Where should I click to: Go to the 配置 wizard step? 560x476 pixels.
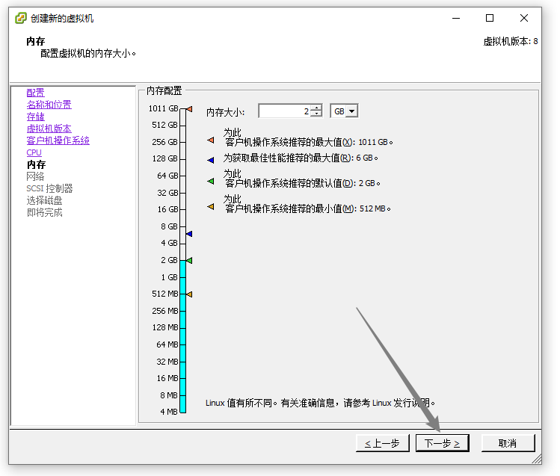click(35, 93)
